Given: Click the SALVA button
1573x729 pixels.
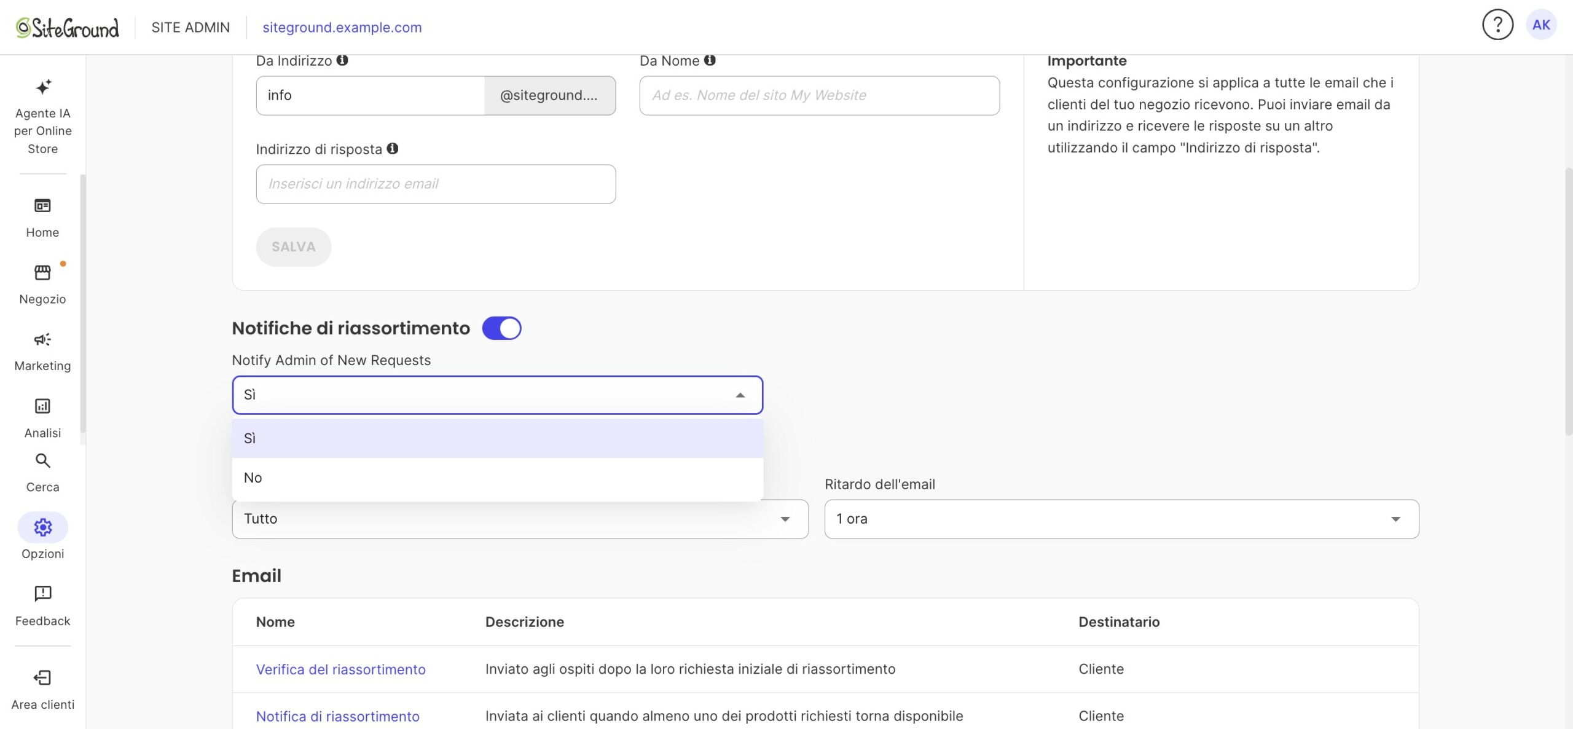Looking at the screenshot, I should coord(293,246).
